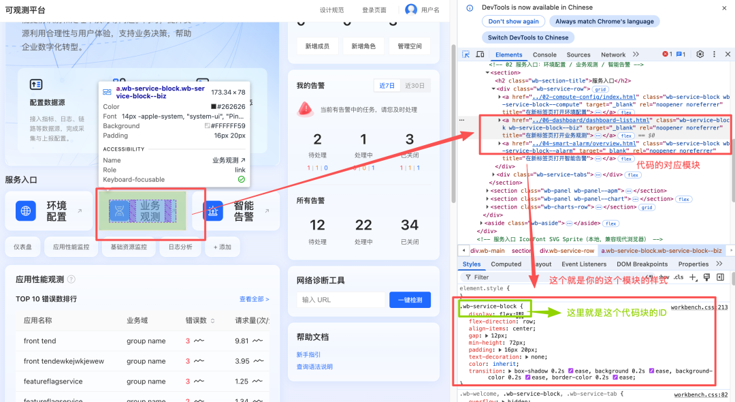Screen dimensions: 735x402
Task: Click the 配置数据源 card icon
Action: click(x=36, y=84)
